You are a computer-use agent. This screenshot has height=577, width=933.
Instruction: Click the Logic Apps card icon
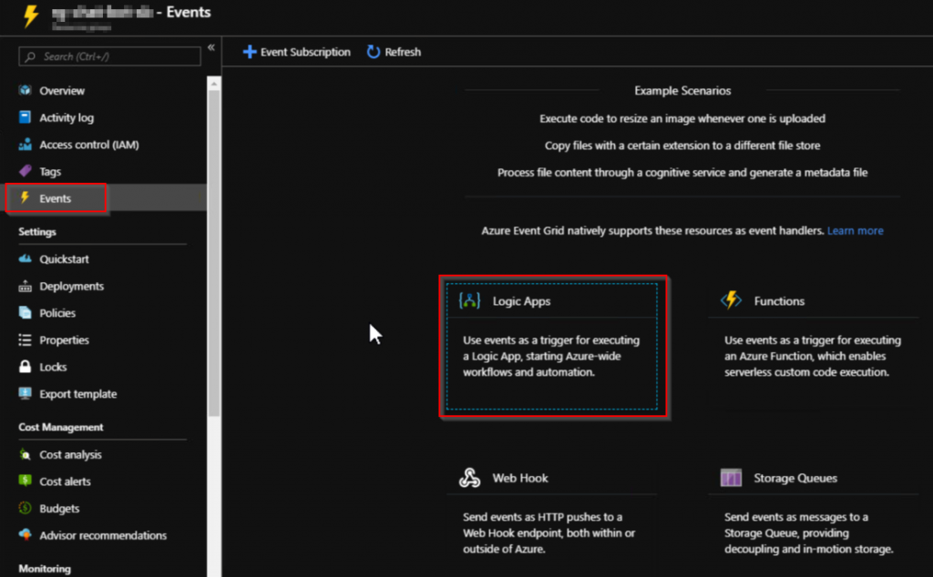pos(469,300)
